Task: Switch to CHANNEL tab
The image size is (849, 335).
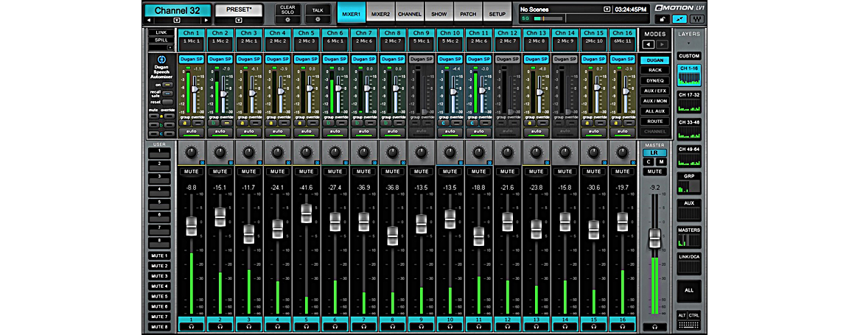Action: coord(410,13)
